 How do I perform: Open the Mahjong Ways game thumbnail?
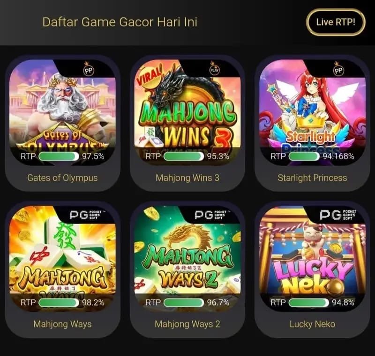coord(62,259)
